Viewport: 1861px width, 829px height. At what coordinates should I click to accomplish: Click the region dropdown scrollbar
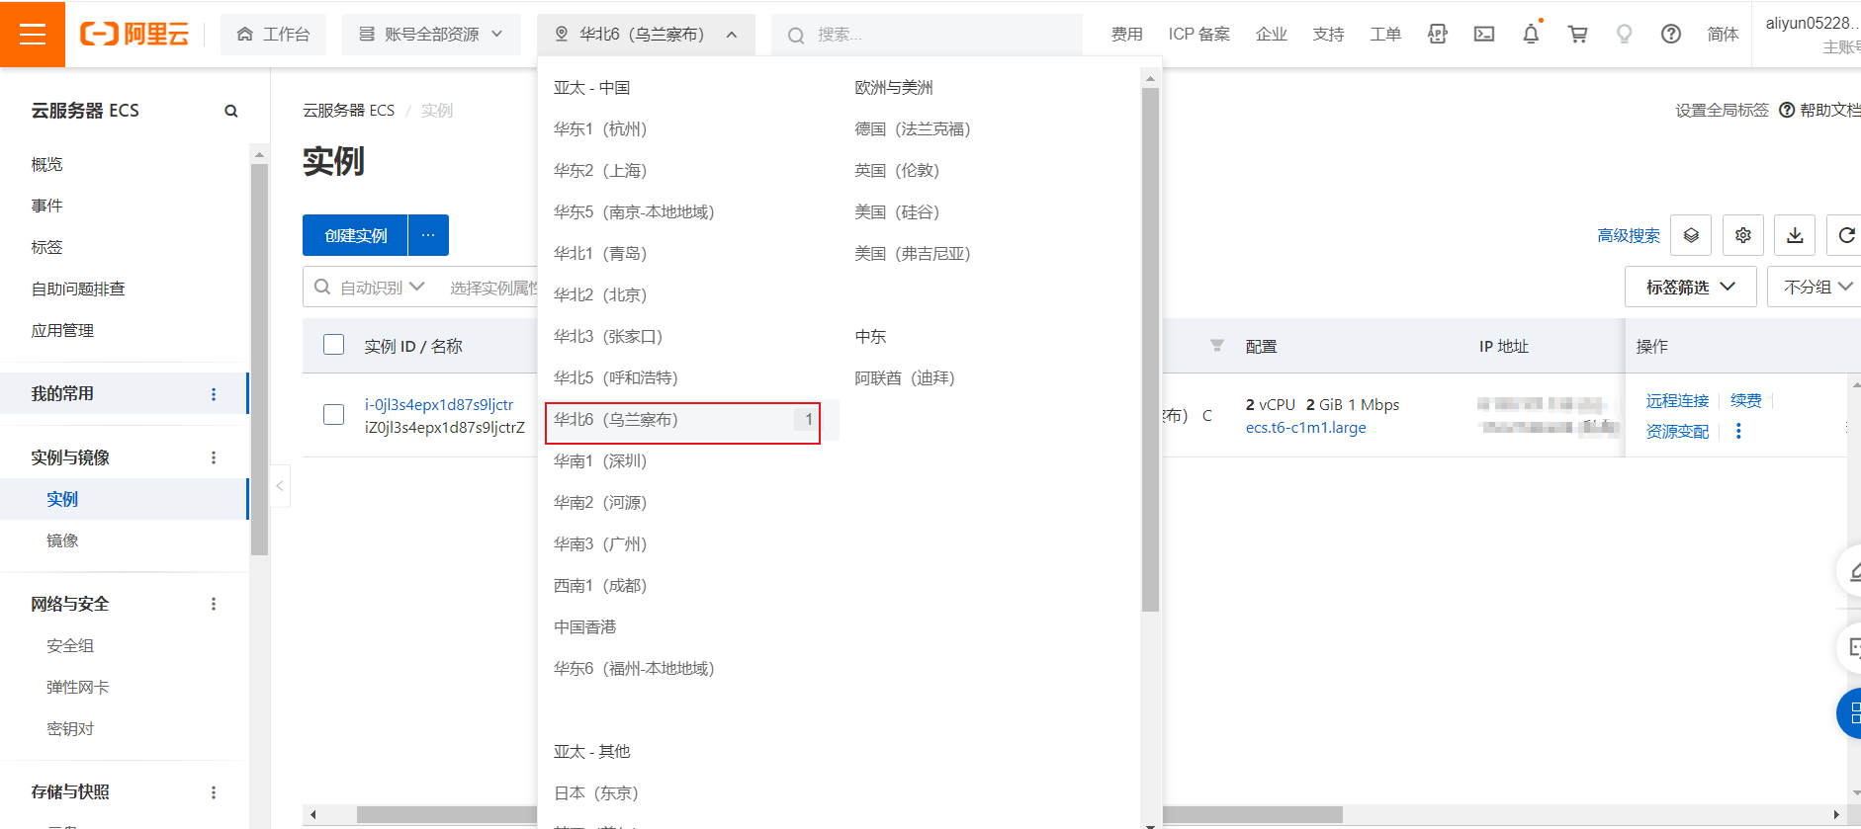(1150, 350)
